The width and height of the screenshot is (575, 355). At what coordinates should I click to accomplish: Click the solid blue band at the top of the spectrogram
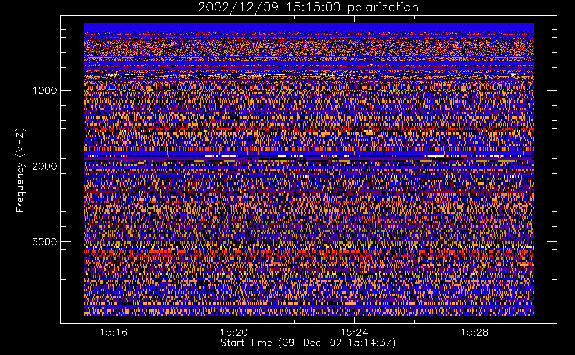coord(308,27)
